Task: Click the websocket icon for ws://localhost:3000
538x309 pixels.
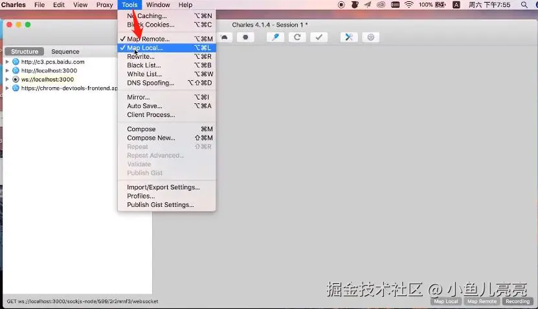Action: [x=16, y=79]
